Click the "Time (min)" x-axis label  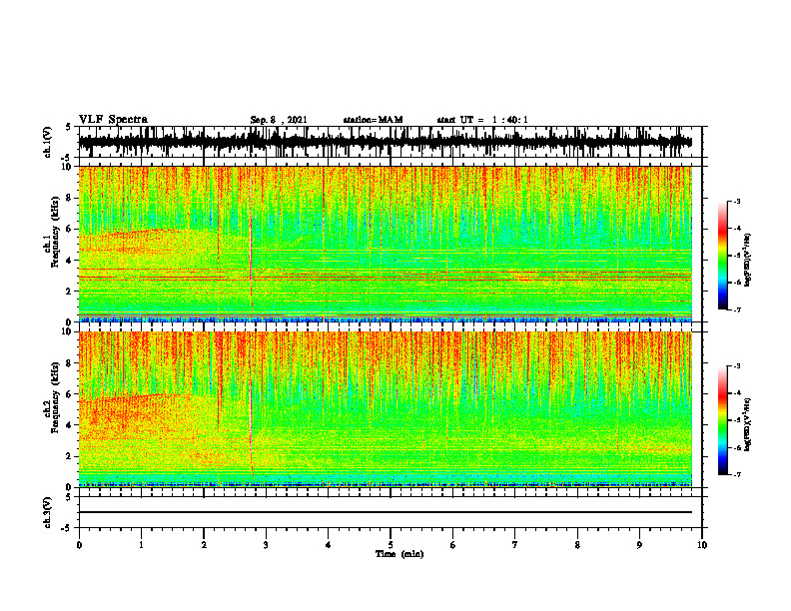(399, 554)
